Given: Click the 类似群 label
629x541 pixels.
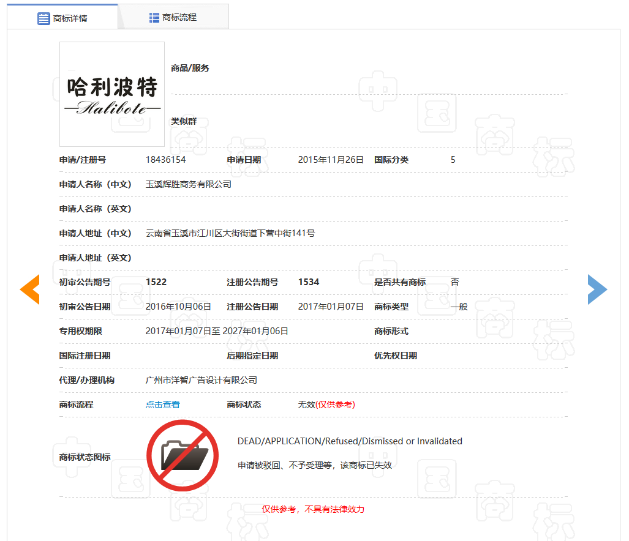Looking at the screenshot, I should tap(184, 121).
